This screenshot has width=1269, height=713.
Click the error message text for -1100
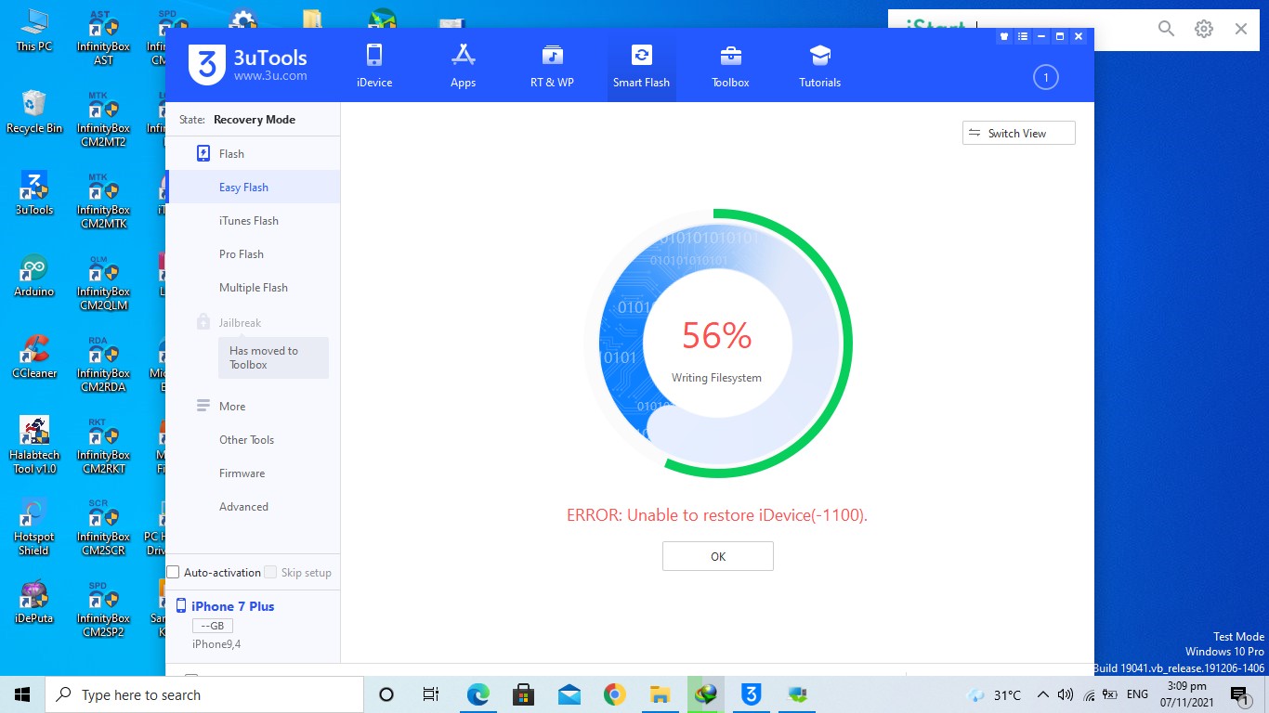tap(717, 515)
